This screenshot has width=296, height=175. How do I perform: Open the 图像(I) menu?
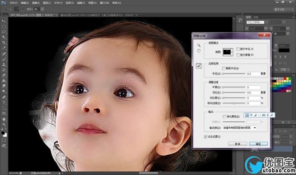point(36,3)
